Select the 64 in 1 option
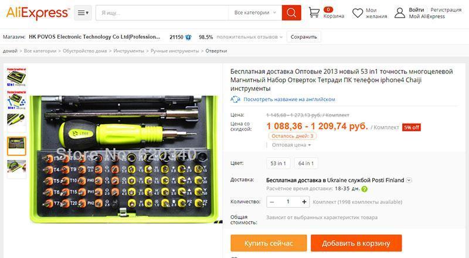The image size is (469, 258). pos(306,163)
